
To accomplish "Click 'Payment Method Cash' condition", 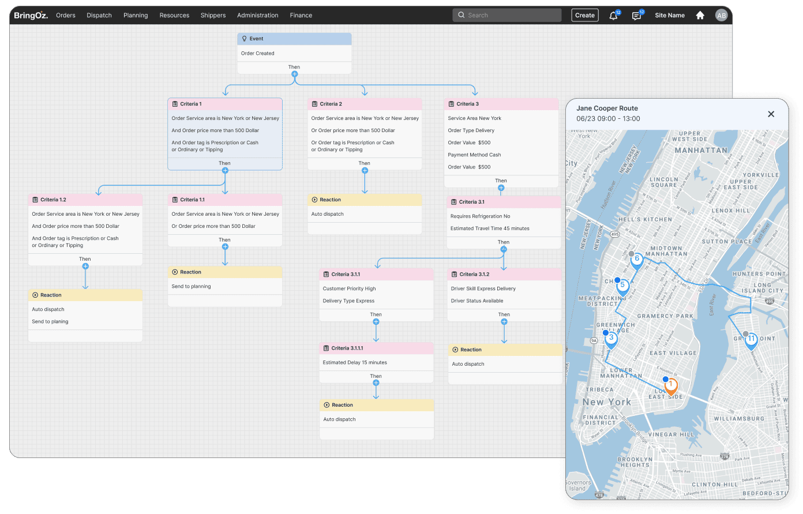I will [474, 155].
